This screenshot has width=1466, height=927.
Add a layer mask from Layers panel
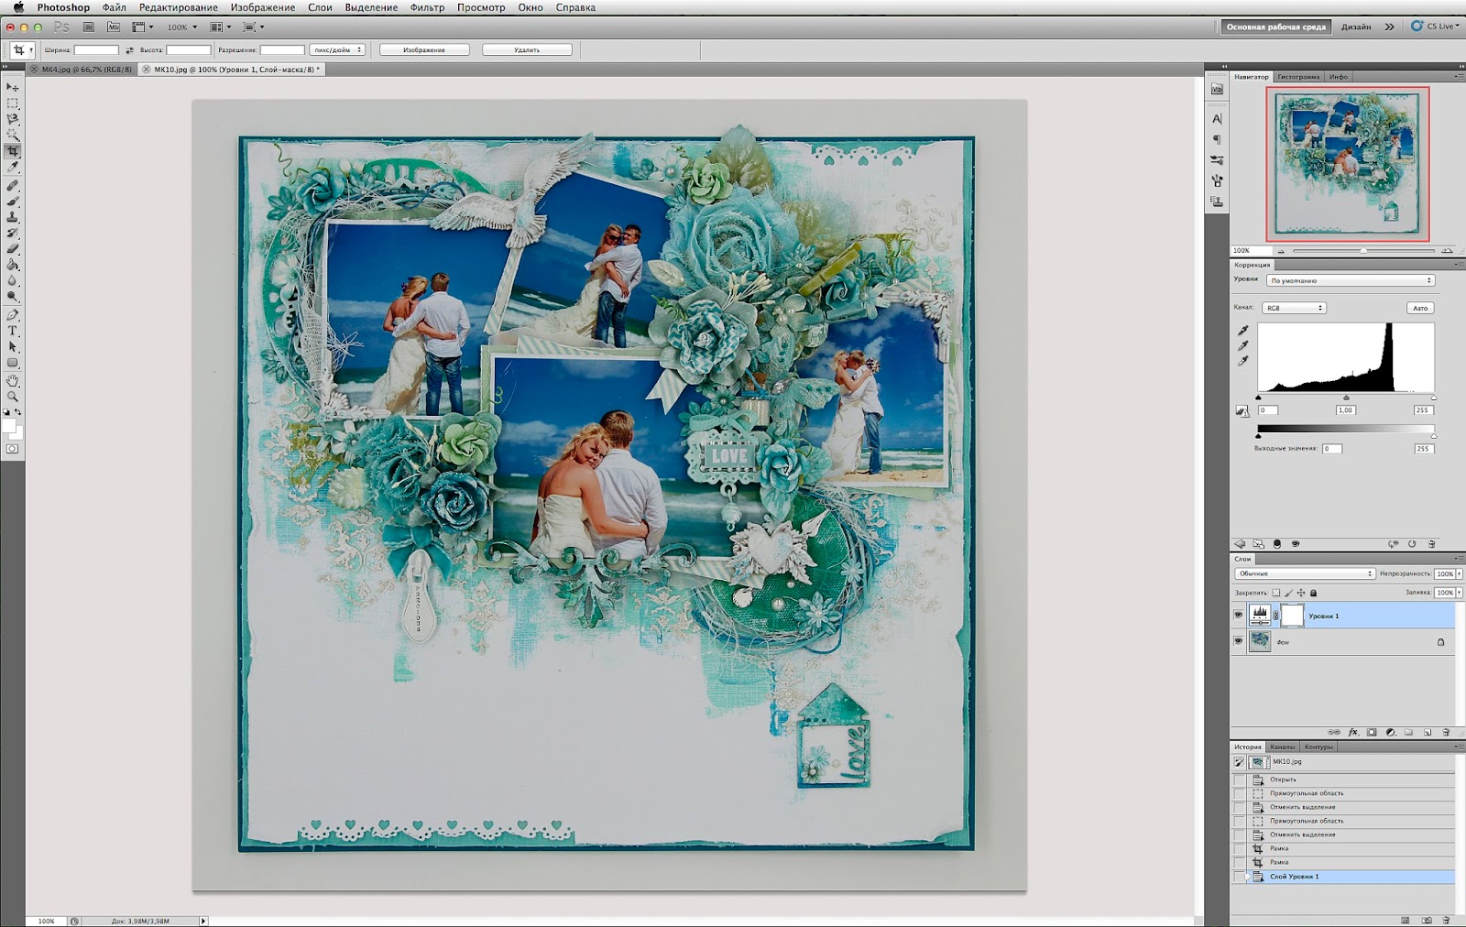1372,732
